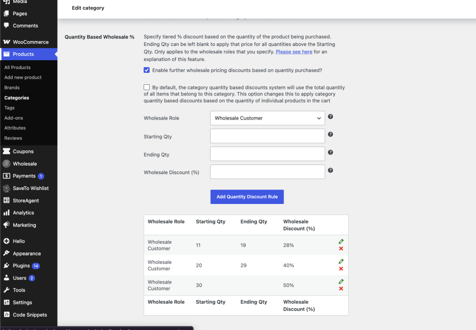Open Tags submenu item
This screenshot has width=476, height=330.
point(9,108)
